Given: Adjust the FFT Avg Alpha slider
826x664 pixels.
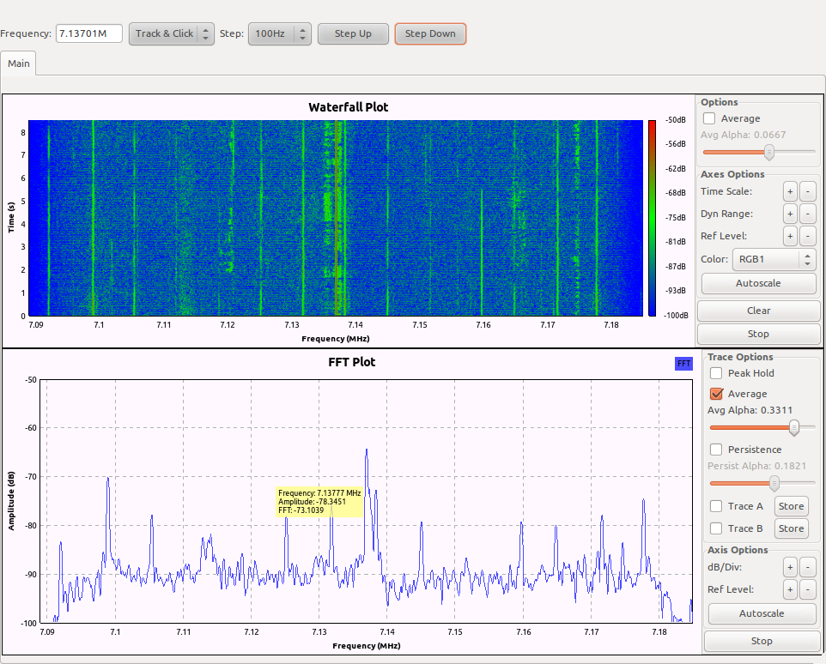Looking at the screenshot, I should [762, 428].
